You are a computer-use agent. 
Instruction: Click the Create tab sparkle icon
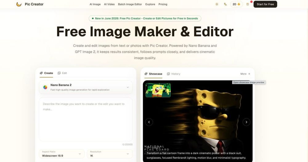coord(41,73)
